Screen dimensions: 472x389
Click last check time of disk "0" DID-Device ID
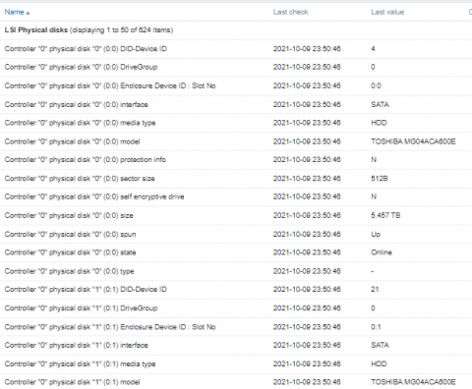click(307, 49)
